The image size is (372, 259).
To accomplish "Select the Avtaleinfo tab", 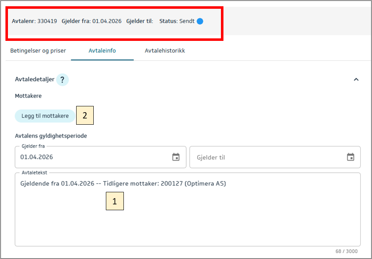I will pyautogui.click(x=102, y=51).
